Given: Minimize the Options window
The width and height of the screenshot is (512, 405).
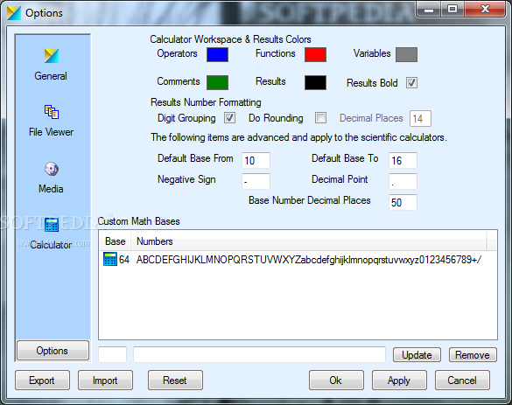Looking at the screenshot, I should [429, 9].
